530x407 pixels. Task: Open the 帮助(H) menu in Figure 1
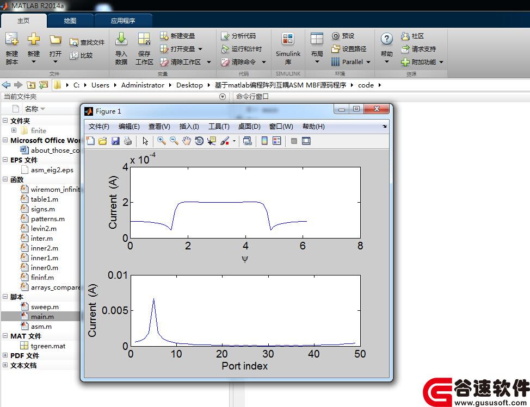tap(313, 127)
